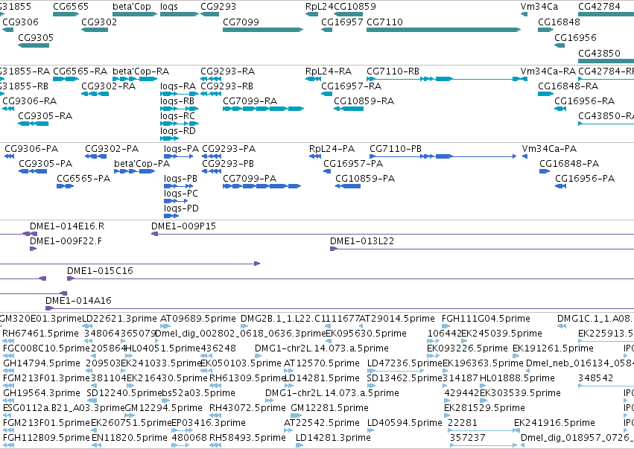
Task: Select transcript label 'CG9293-RB'
Action: tap(226, 86)
